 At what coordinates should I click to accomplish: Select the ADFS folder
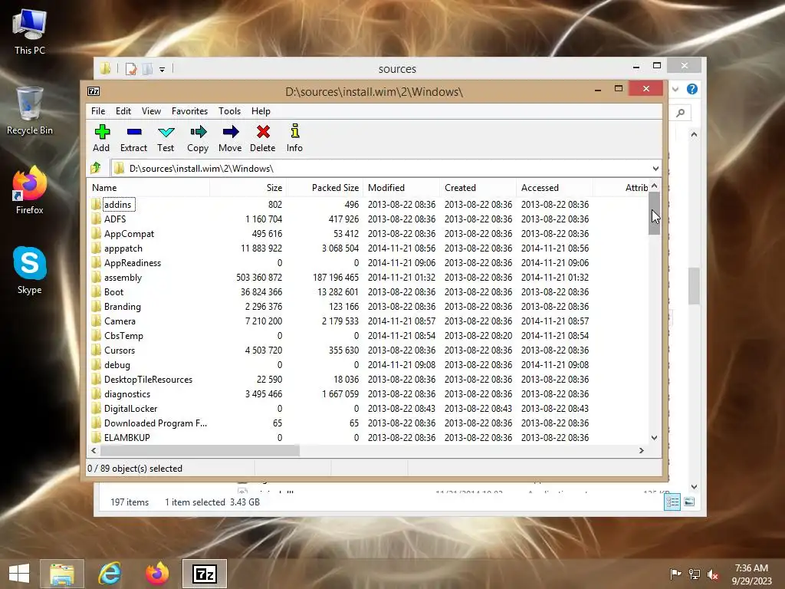[x=115, y=219]
